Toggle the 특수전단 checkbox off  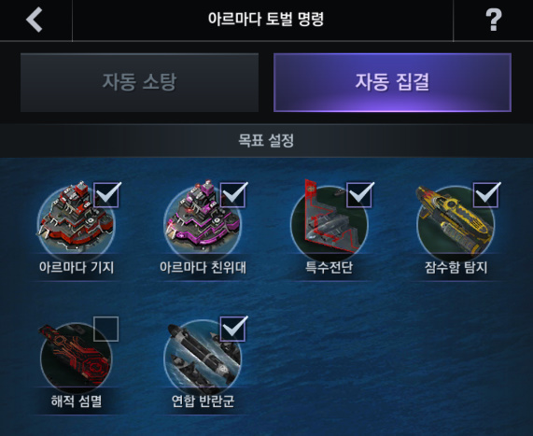pyautogui.click(x=359, y=195)
